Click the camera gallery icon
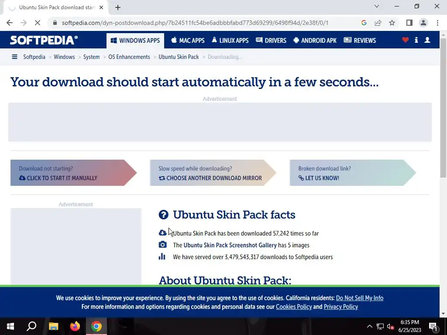This screenshot has height=335, width=447. pyautogui.click(x=162, y=245)
